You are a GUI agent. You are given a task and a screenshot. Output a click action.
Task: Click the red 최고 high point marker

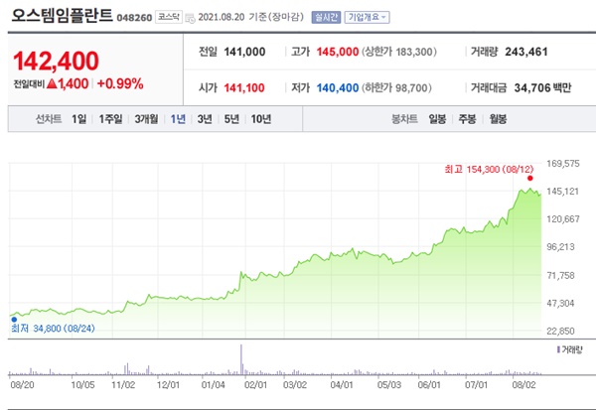coord(529,179)
